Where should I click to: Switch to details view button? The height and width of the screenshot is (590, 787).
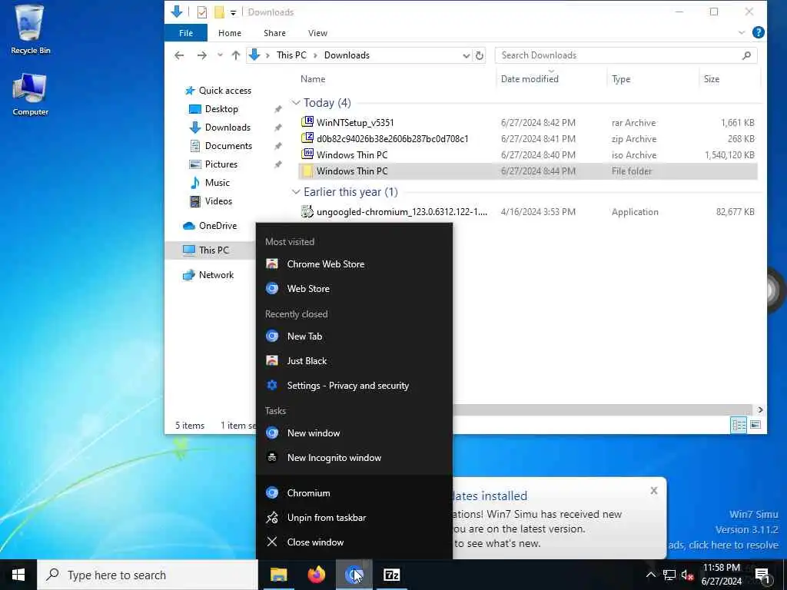[x=739, y=425]
